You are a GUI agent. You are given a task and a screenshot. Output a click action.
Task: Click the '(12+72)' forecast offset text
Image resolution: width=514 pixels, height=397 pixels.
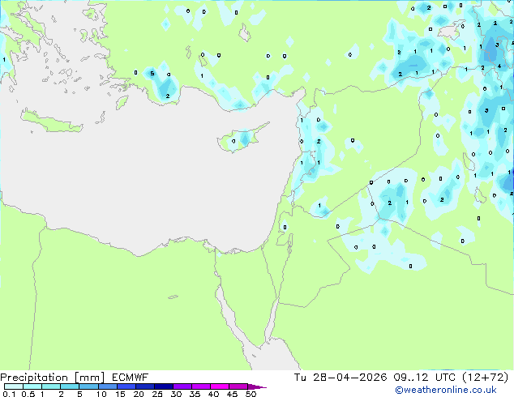click(485, 378)
